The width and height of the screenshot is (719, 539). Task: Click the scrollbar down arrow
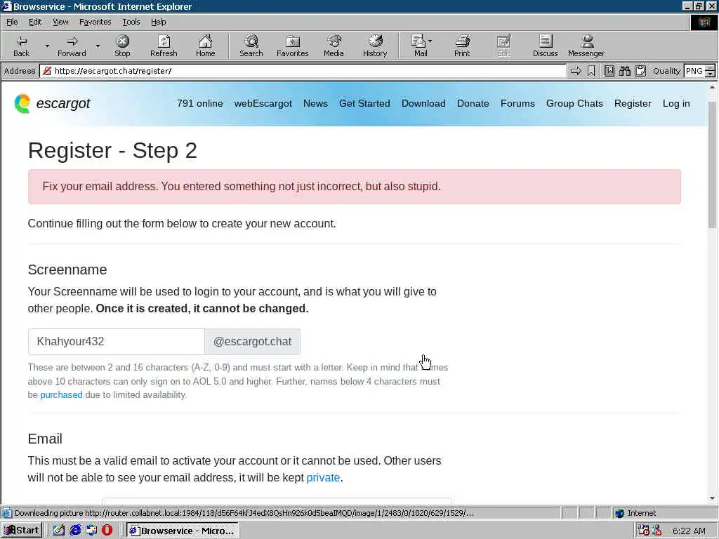click(x=712, y=498)
